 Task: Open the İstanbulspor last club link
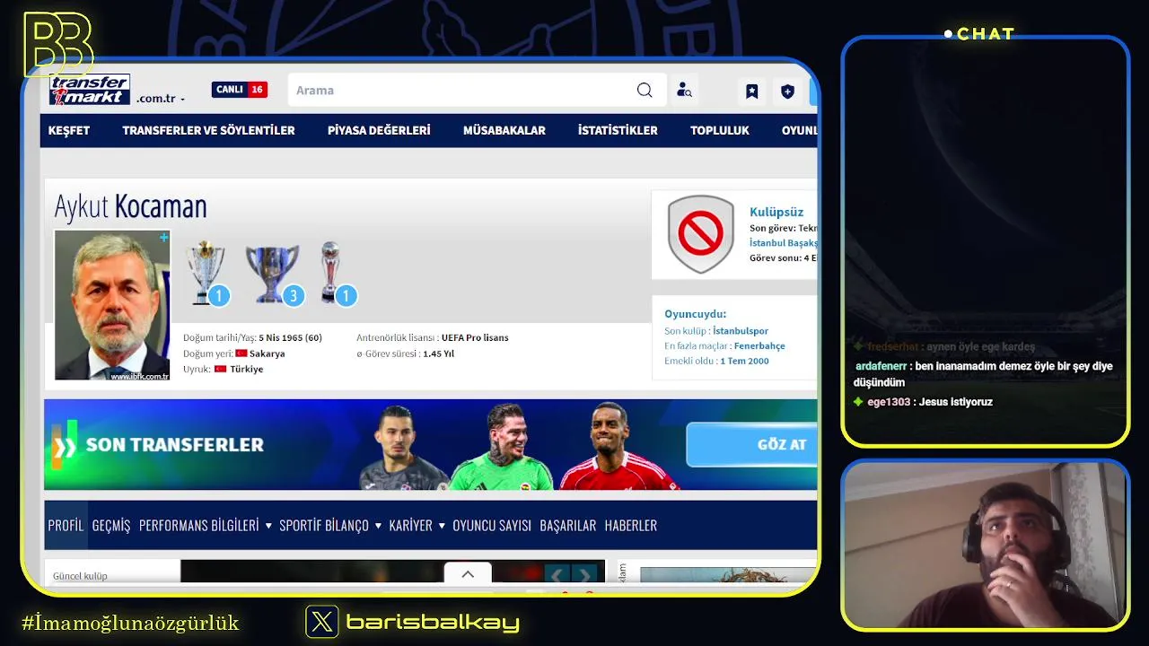coord(741,331)
